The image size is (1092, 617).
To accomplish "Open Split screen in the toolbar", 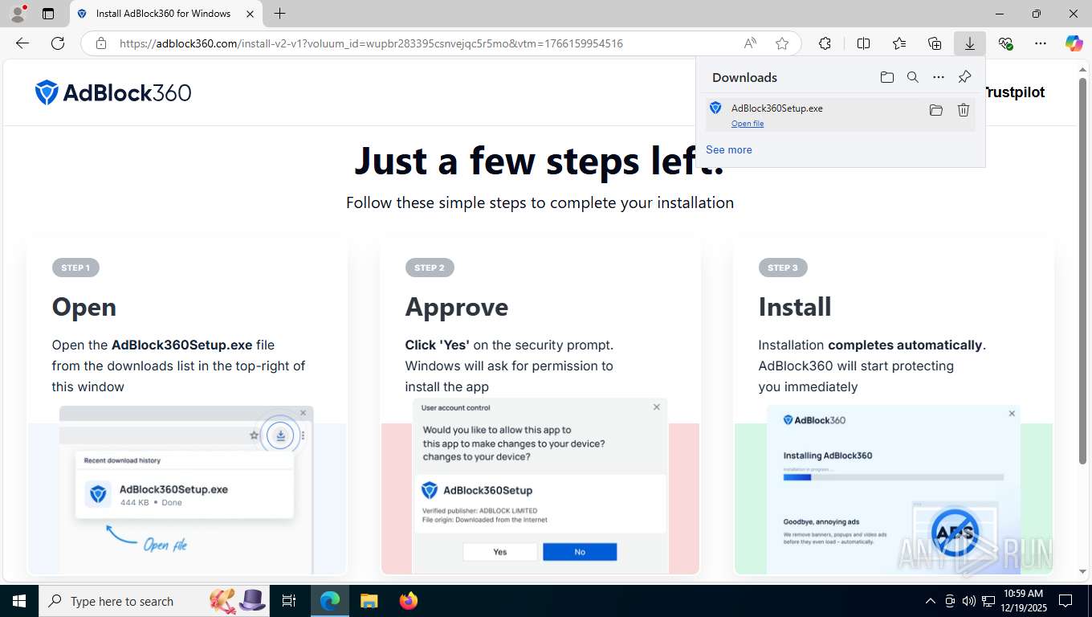I will 863,43.
